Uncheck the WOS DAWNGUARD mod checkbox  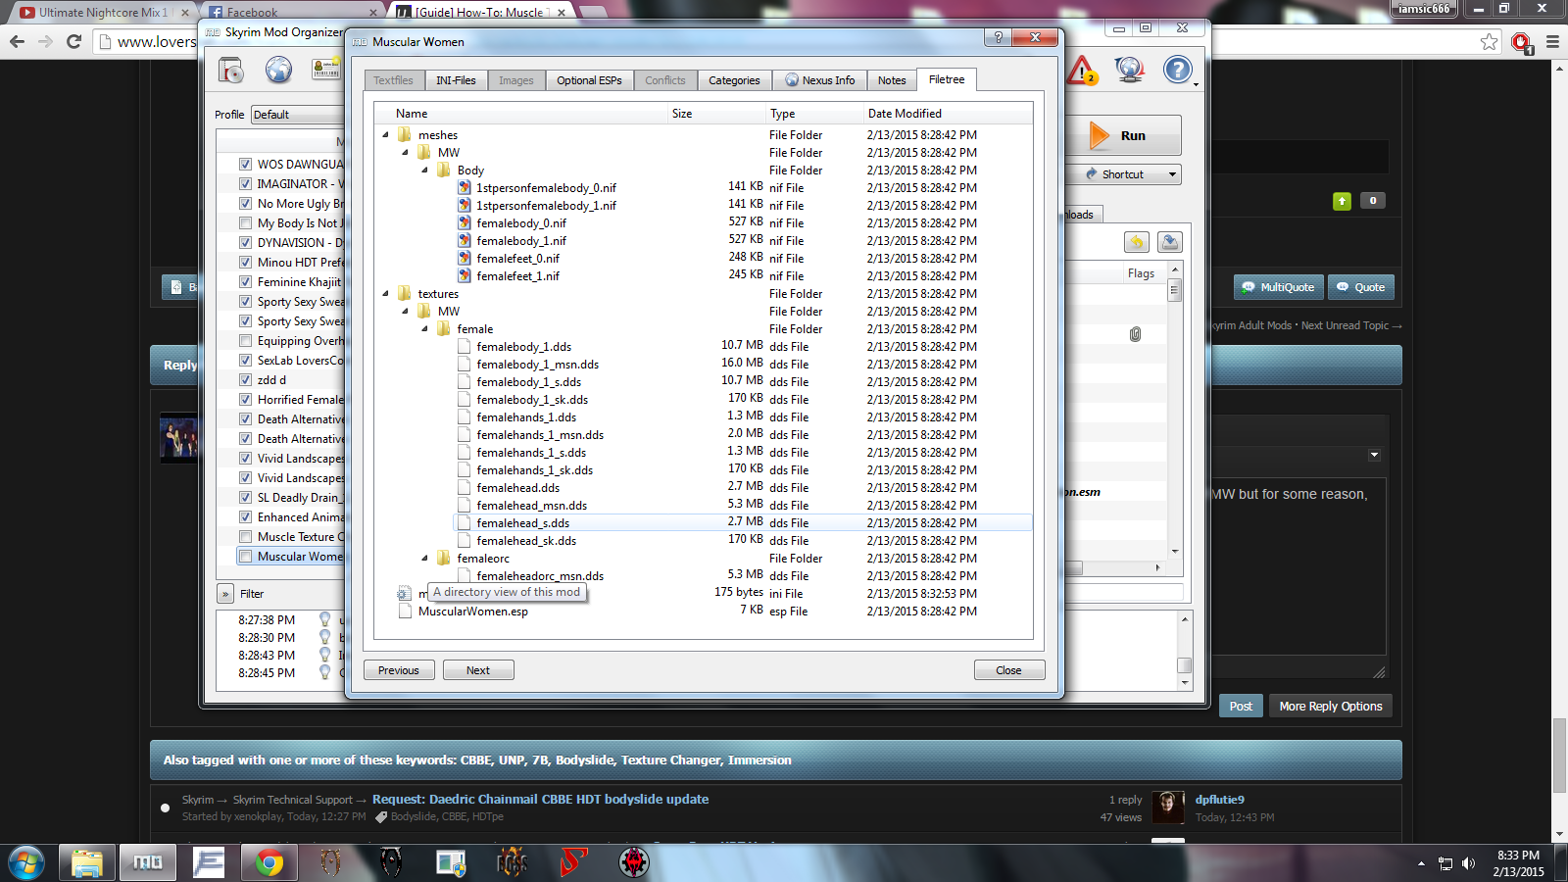(245, 165)
